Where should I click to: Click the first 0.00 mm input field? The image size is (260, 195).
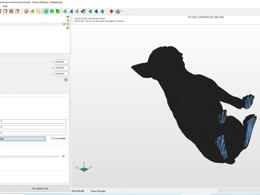point(62,62)
